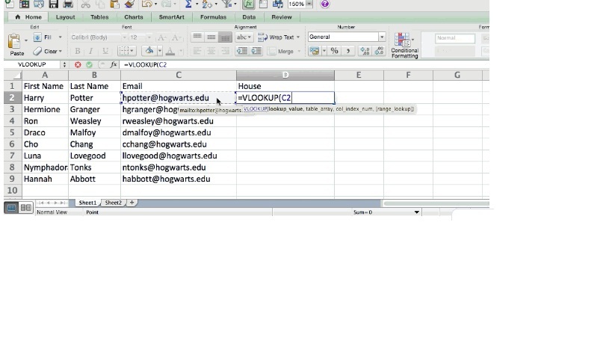
Task: Click the Format Painter brush icon
Action: coord(129,4)
